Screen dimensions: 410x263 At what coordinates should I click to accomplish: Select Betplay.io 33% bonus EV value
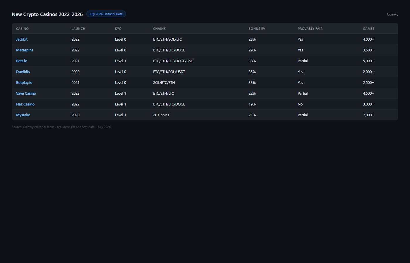[x=252, y=83]
